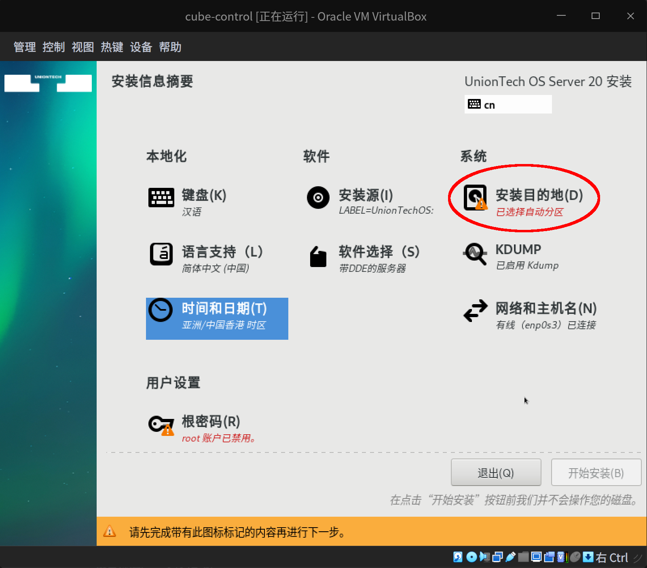Screen dimensions: 647x568
Task: Open the 设备 menu
Action: pos(141,47)
